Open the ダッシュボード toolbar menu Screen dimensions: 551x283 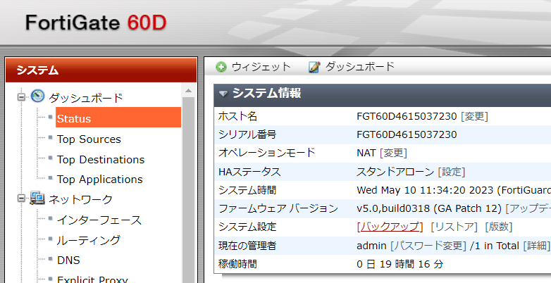pos(360,67)
